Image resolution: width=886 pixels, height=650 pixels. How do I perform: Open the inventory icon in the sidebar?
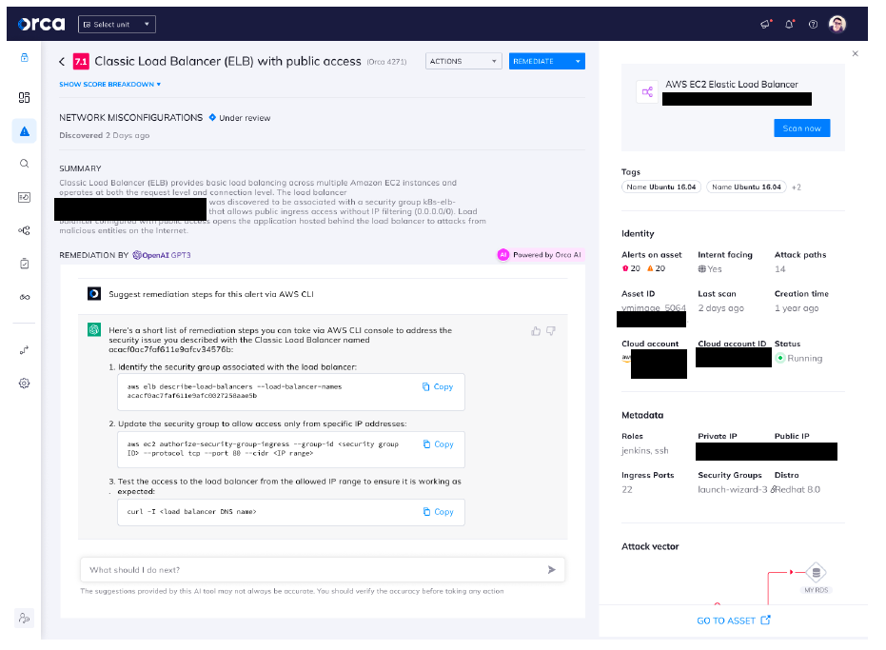(x=25, y=197)
